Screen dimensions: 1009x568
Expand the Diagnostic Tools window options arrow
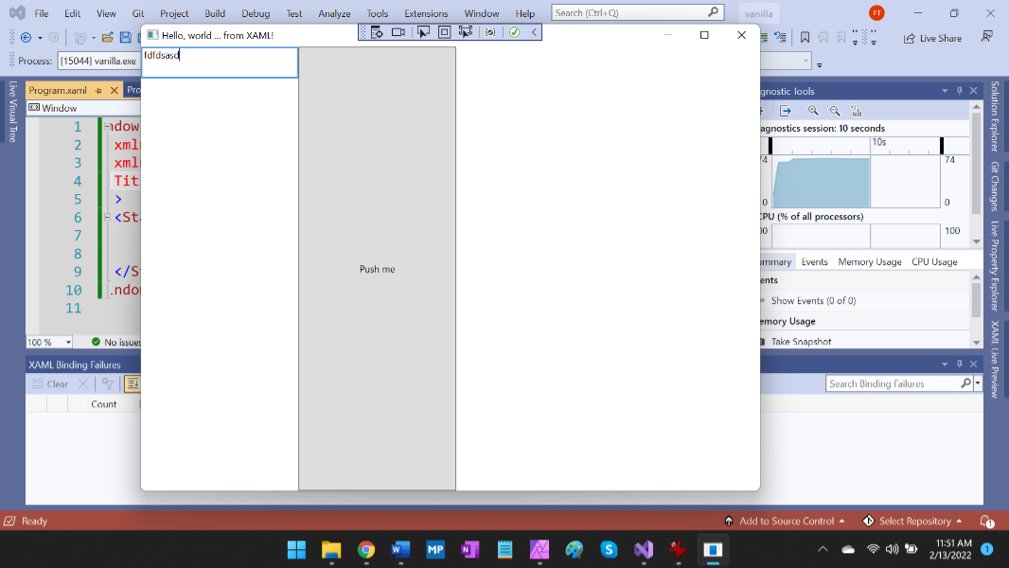(944, 91)
